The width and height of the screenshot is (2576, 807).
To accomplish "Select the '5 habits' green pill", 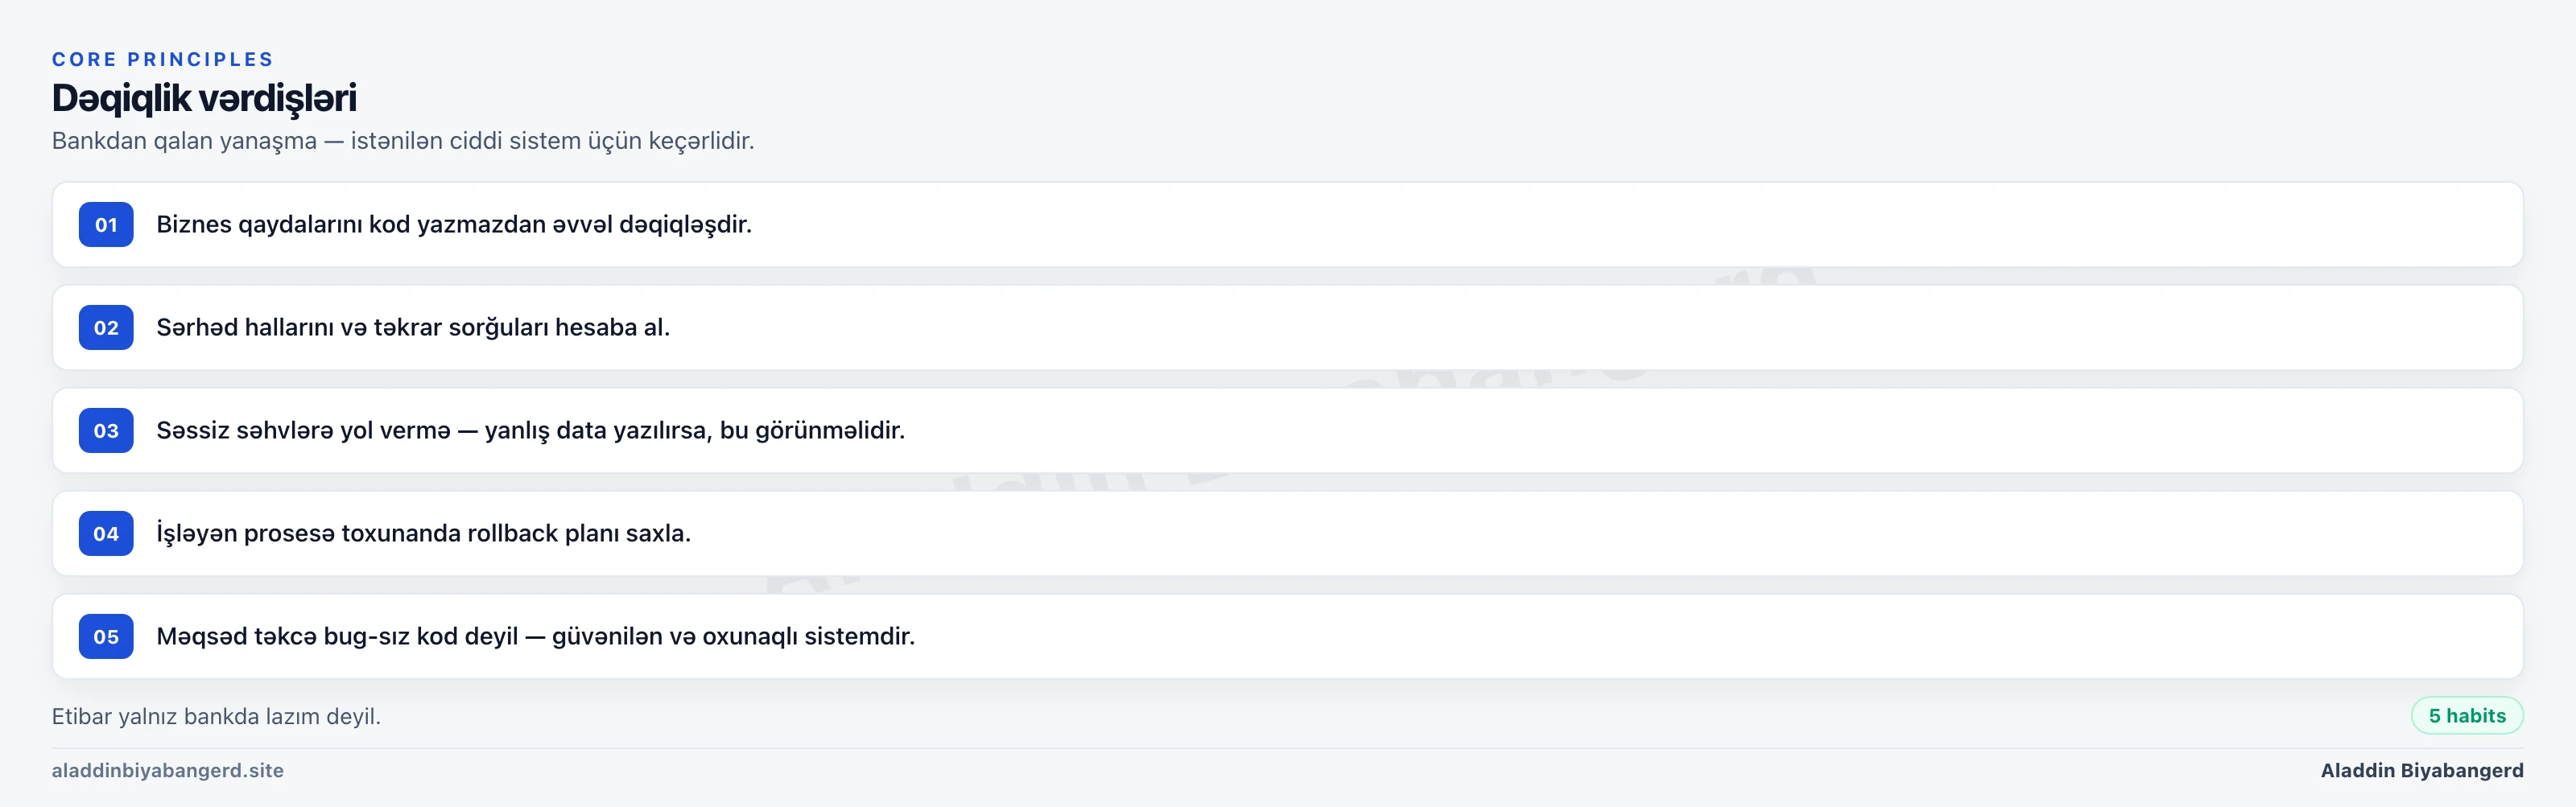I will [2467, 715].
